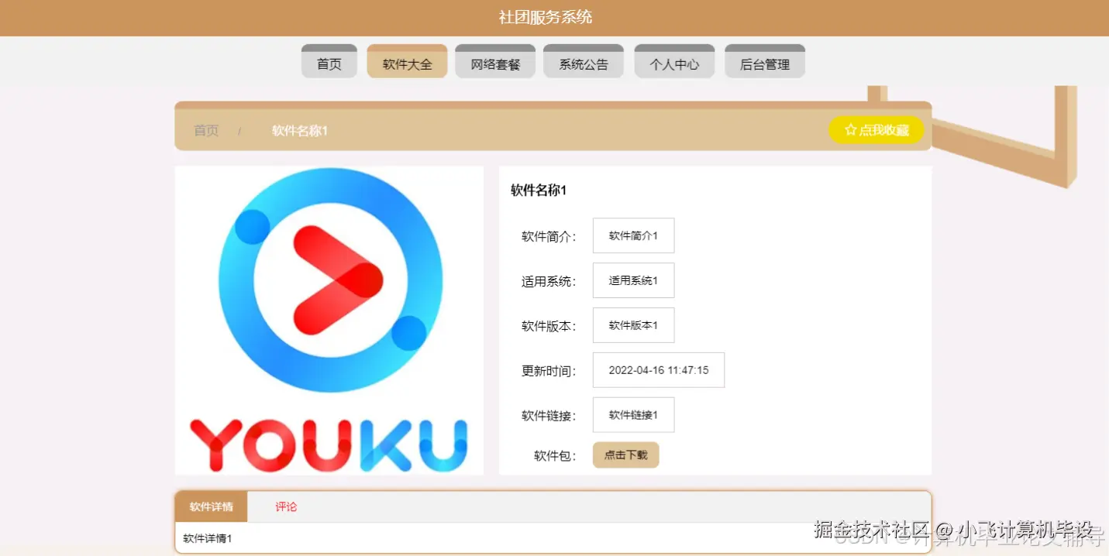Screen dimensions: 1109x556
Task: Click the 适用系统1 system field
Action: pyautogui.click(x=633, y=280)
